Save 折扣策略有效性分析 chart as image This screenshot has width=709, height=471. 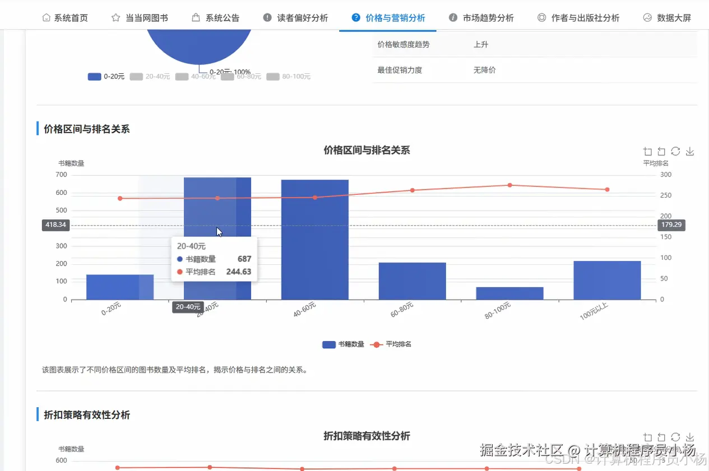point(690,437)
